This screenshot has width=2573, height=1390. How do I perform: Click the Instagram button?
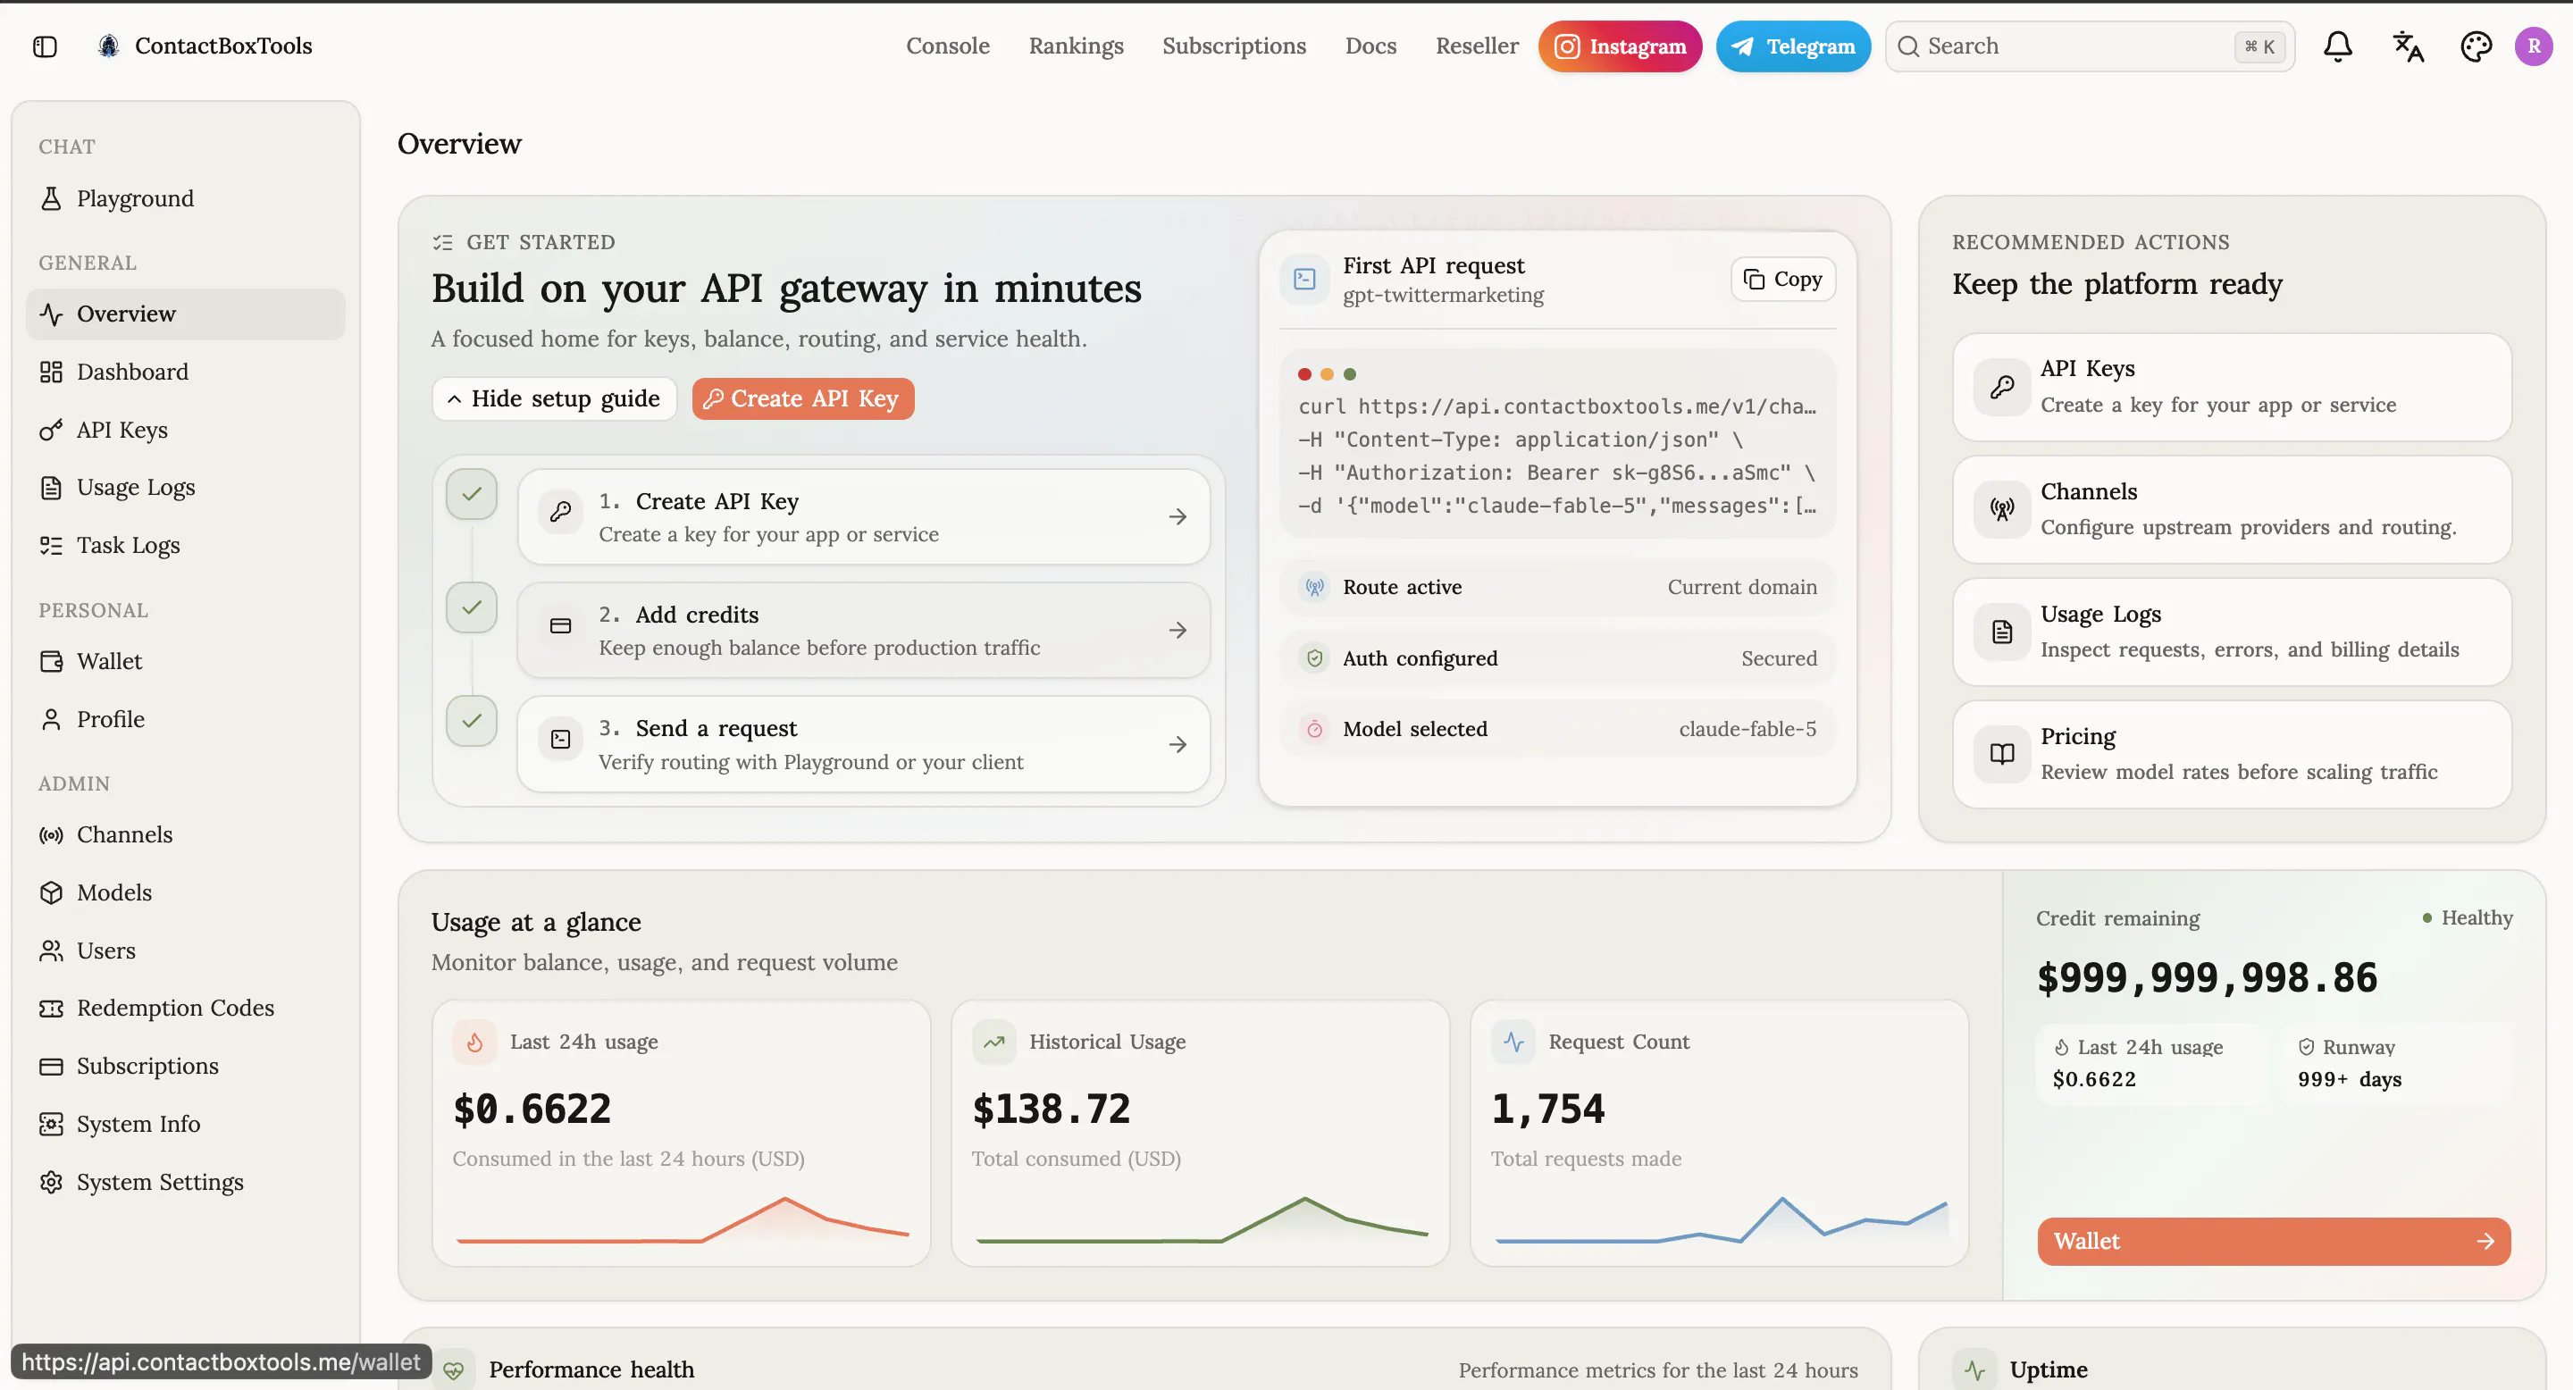[1619, 47]
